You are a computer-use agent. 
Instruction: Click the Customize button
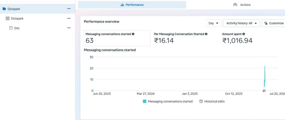pyautogui.click(x=274, y=23)
